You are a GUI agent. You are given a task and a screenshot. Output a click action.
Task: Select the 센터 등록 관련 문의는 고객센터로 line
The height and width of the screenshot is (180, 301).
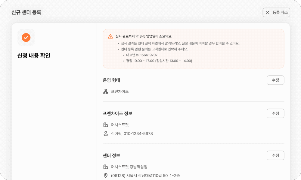[x=154, y=49]
